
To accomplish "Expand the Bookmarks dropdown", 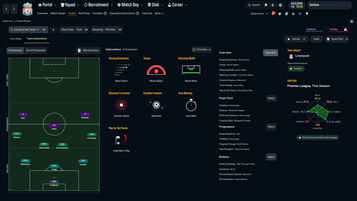I will coord(259,14).
